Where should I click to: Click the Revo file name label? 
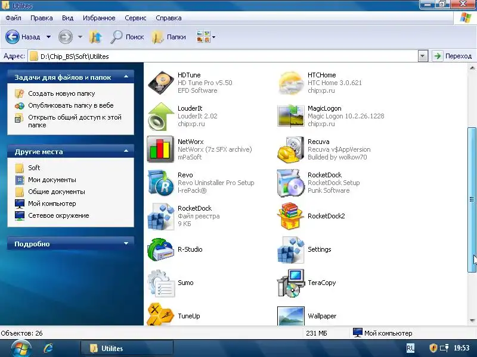click(x=185, y=175)
